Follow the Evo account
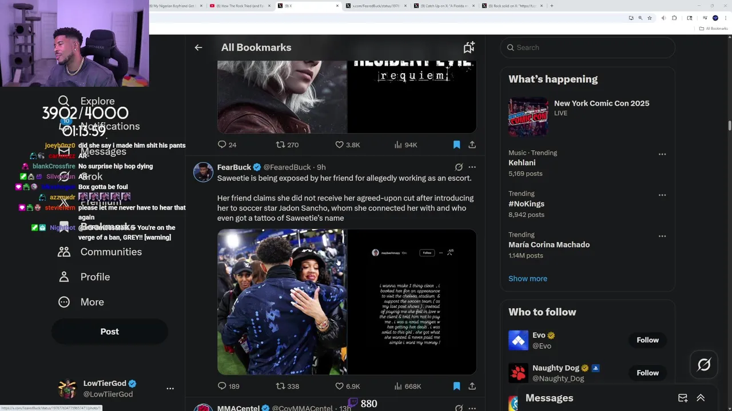 pyautogui.click(x=647, y=340)
